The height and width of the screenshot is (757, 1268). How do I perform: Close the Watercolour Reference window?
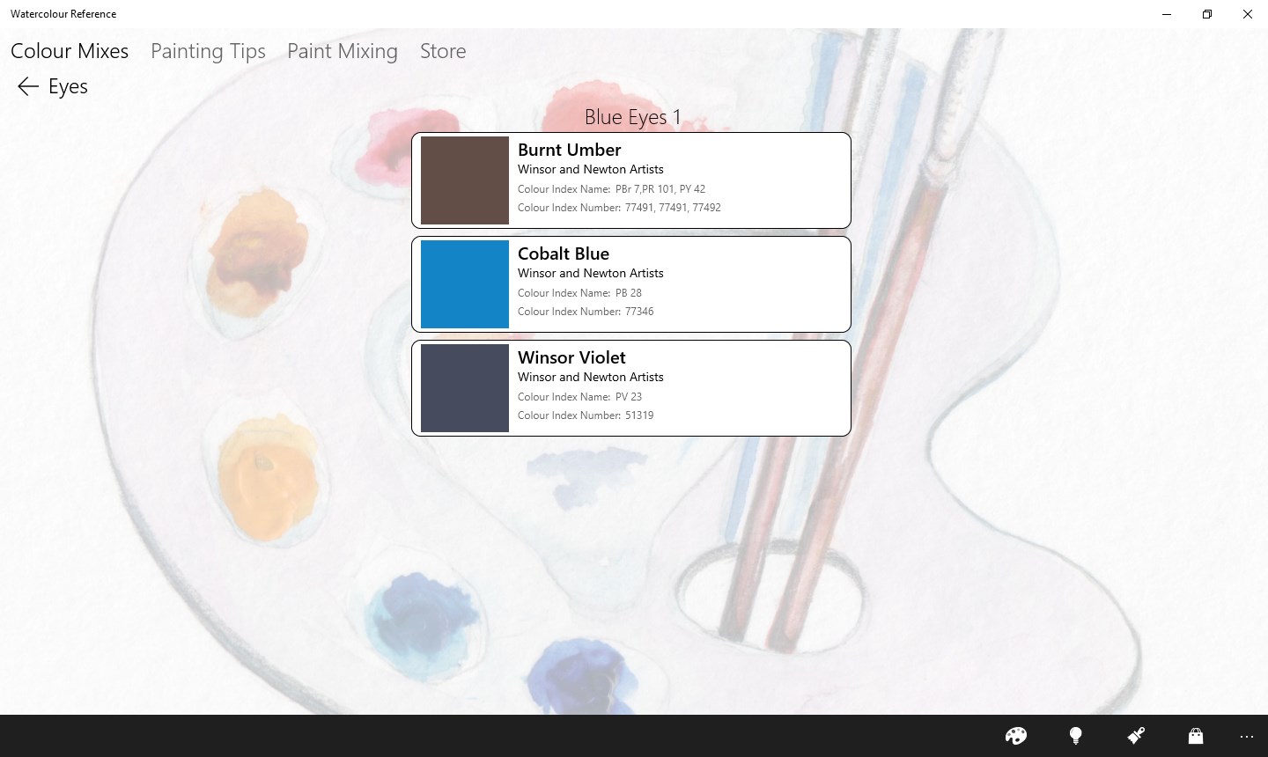click(x=1247, y=14)
